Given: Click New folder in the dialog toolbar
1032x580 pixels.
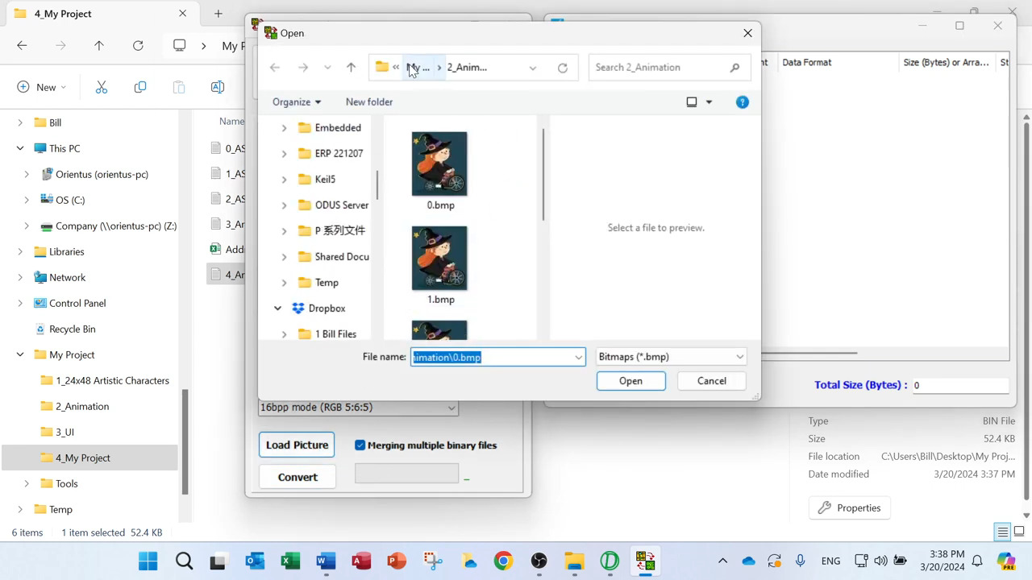Looking at the screenshot, I should (x=368, y=102).
